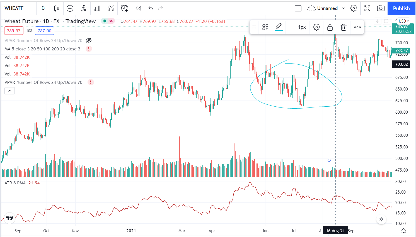
Task: Click the 30.00 value on the ATR scale
Action: tap(401, 182)
